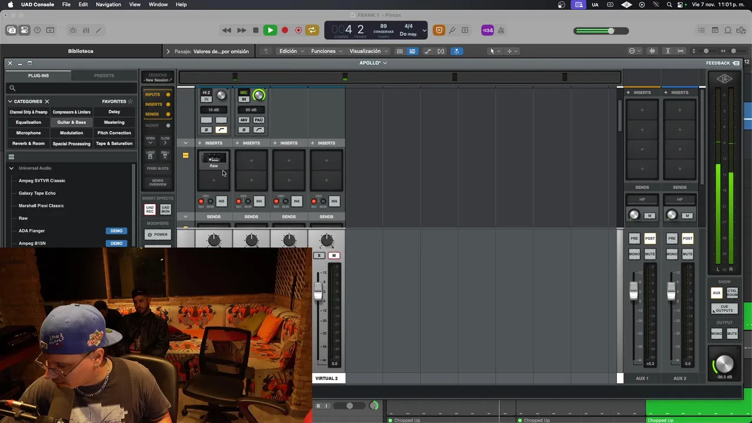Switch to the PLUG-INS tab

(x=38, y=75)
